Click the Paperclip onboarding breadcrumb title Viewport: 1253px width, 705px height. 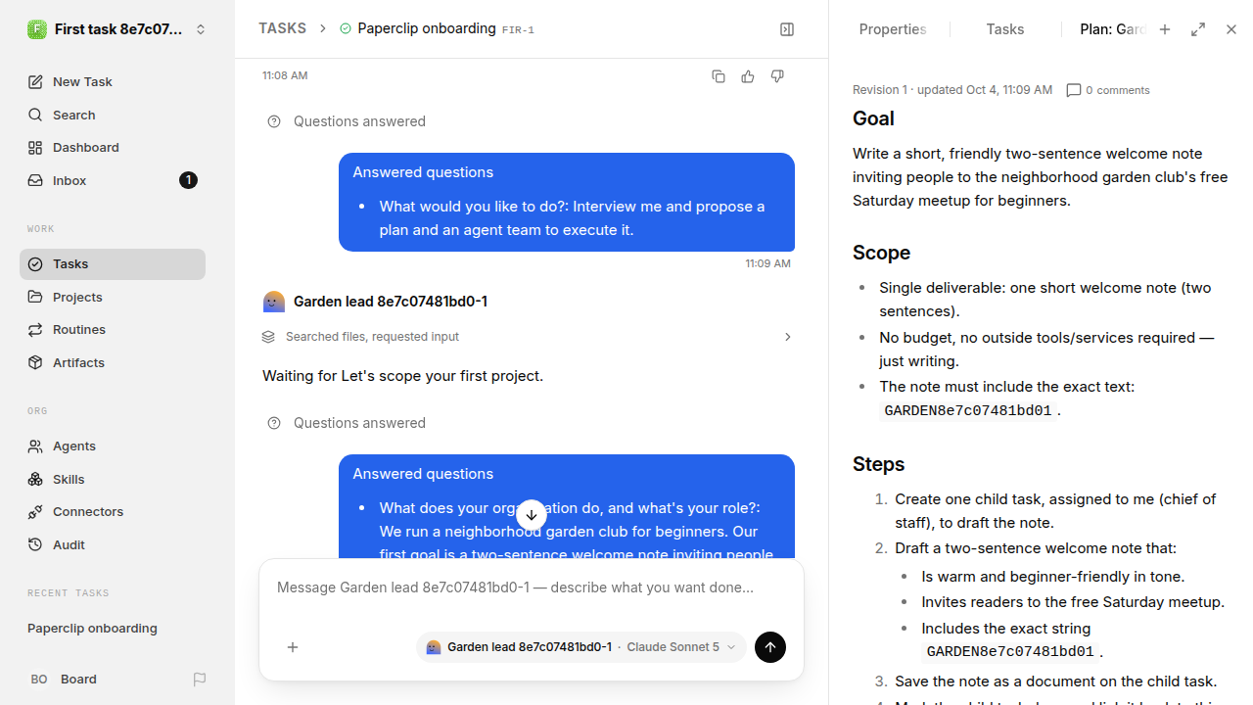427,28
